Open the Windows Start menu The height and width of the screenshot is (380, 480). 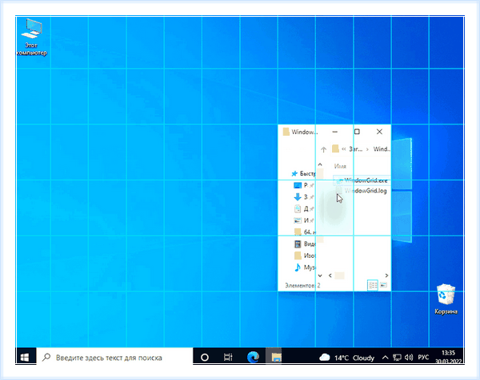click(x=25, y=358)
